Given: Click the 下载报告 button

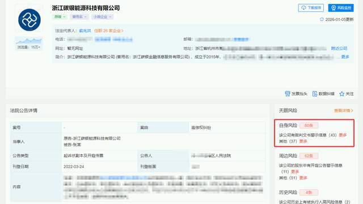Looking at the screenshot, I should [x=311, y=8].
